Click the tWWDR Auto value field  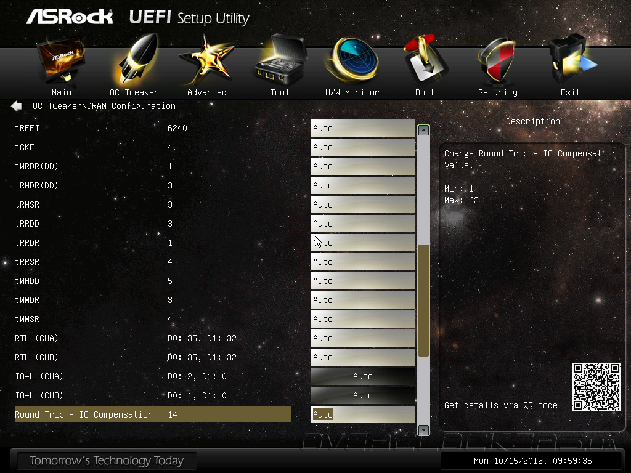pyautogui.click(x=362, y=300)
